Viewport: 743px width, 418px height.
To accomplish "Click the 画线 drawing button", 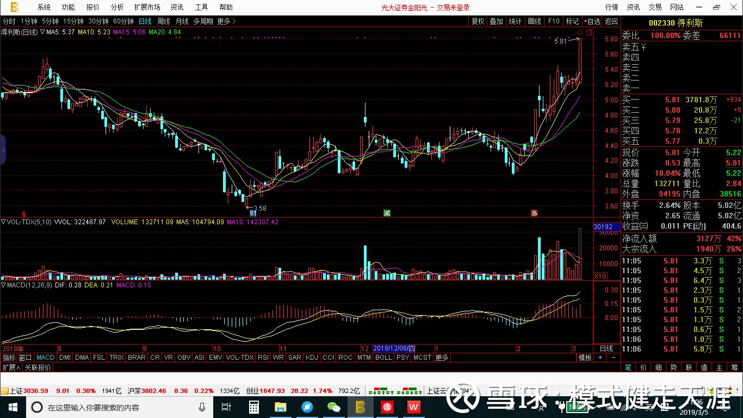I will point(534,21).
